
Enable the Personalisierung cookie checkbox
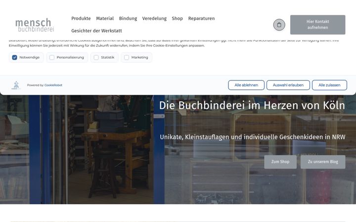(x=52, y=57)
